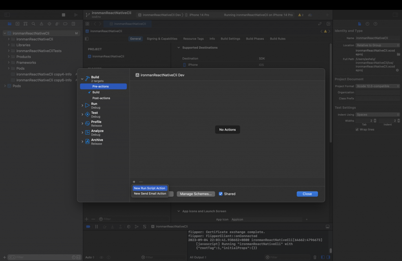Stop the running app
The width and height of the screenshot is (402, 261).
(64, 15)
